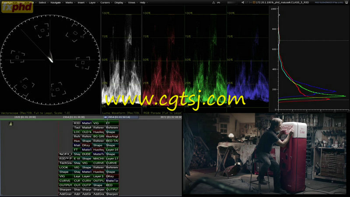The width and height of the screenshot is (350, 197).
Task: Open the Cursors menu
Action: pos(105,3)
